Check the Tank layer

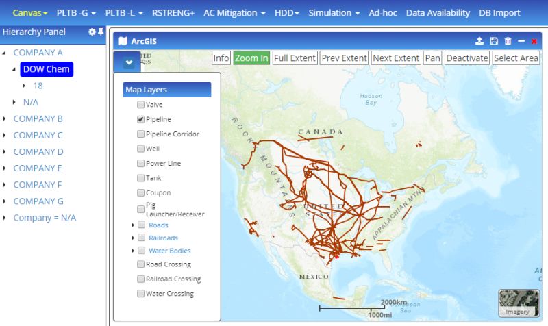(140, 178)
